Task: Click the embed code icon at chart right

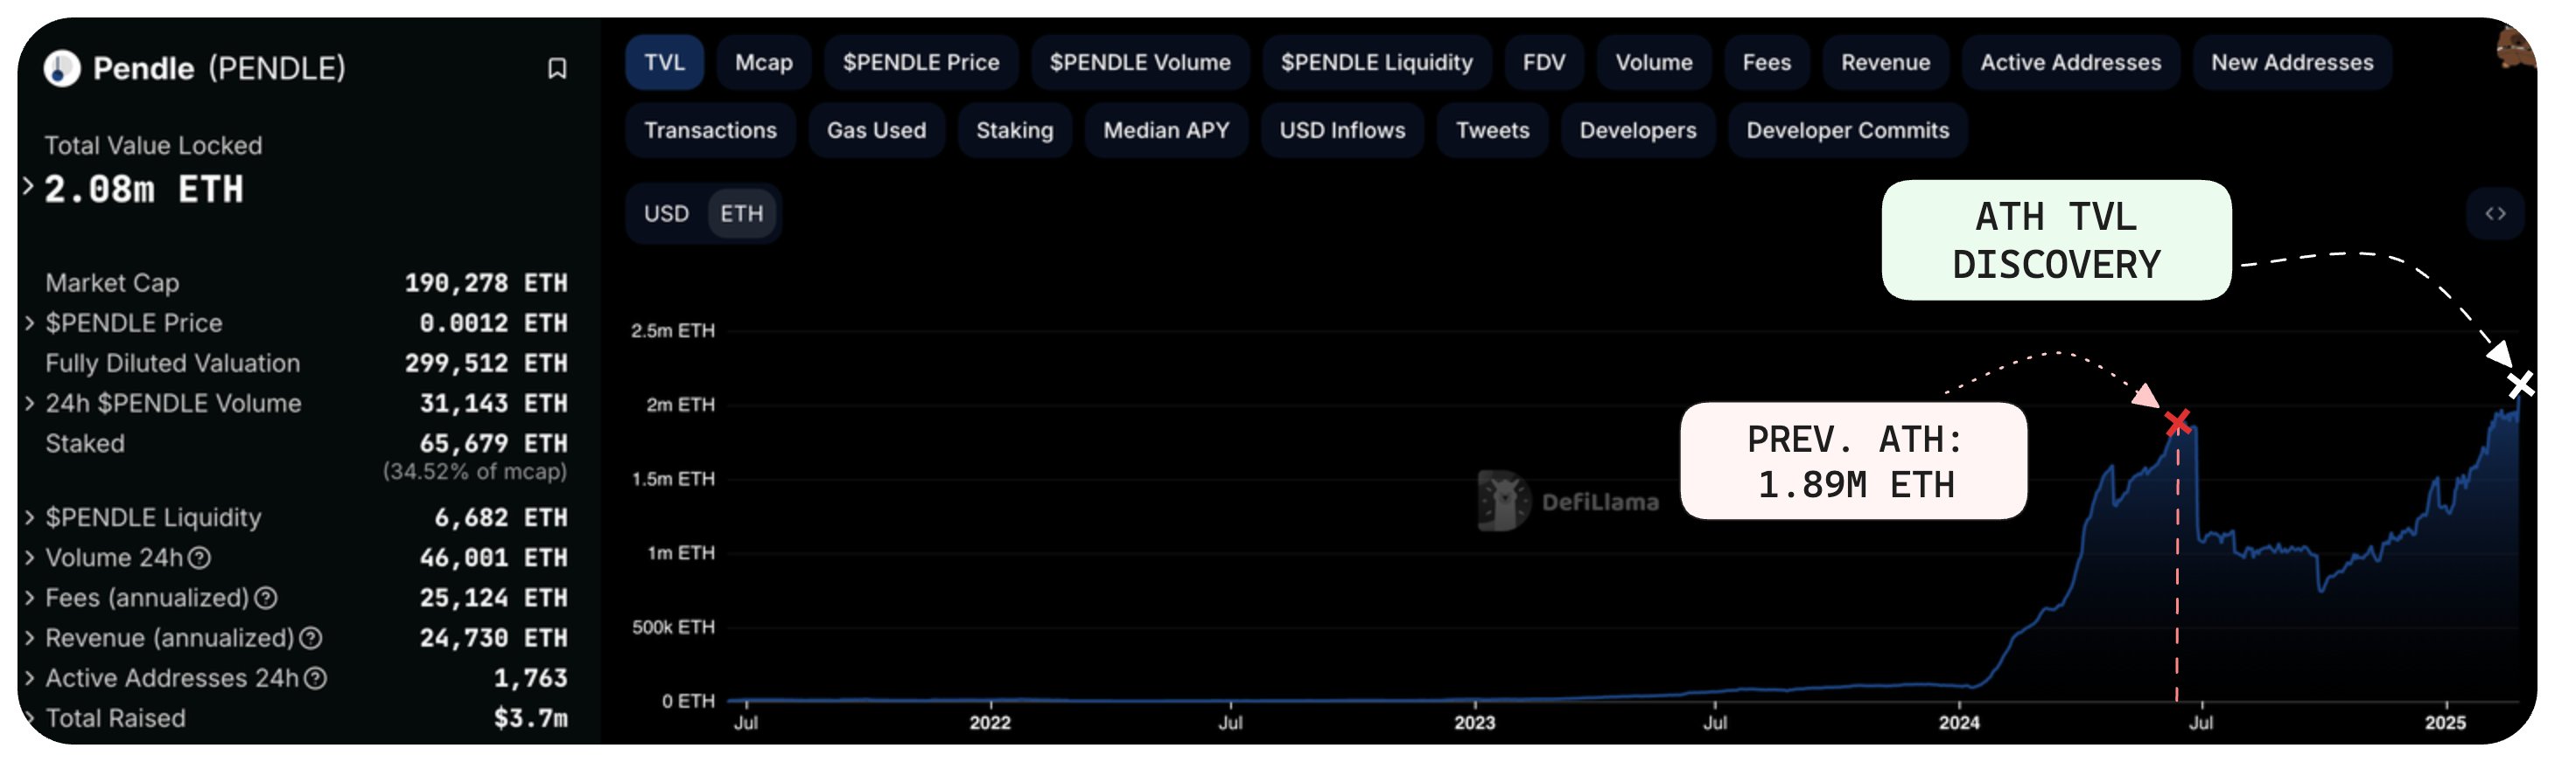Action: [2495, 212]
